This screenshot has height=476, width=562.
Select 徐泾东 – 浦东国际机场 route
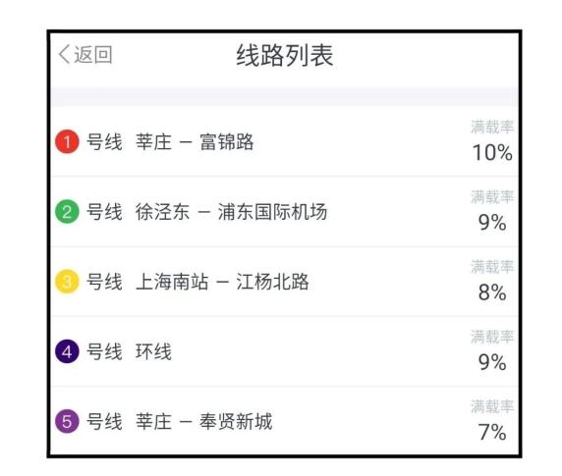[x=285, y=212]
